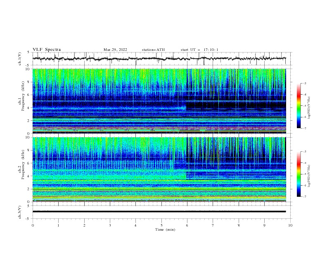Click the "-5" volt tick on ch.3(V) axis
Viewport: 327px width, 253px height.
28,219
